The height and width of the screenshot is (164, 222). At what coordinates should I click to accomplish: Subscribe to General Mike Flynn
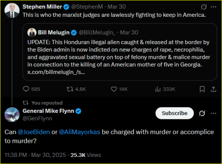point(174,113)
